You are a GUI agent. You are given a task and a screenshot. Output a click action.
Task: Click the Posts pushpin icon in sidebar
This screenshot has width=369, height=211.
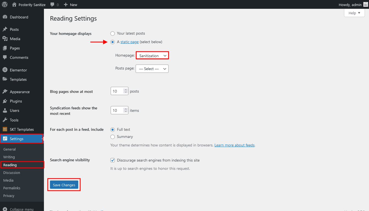[x=5, y=29]
